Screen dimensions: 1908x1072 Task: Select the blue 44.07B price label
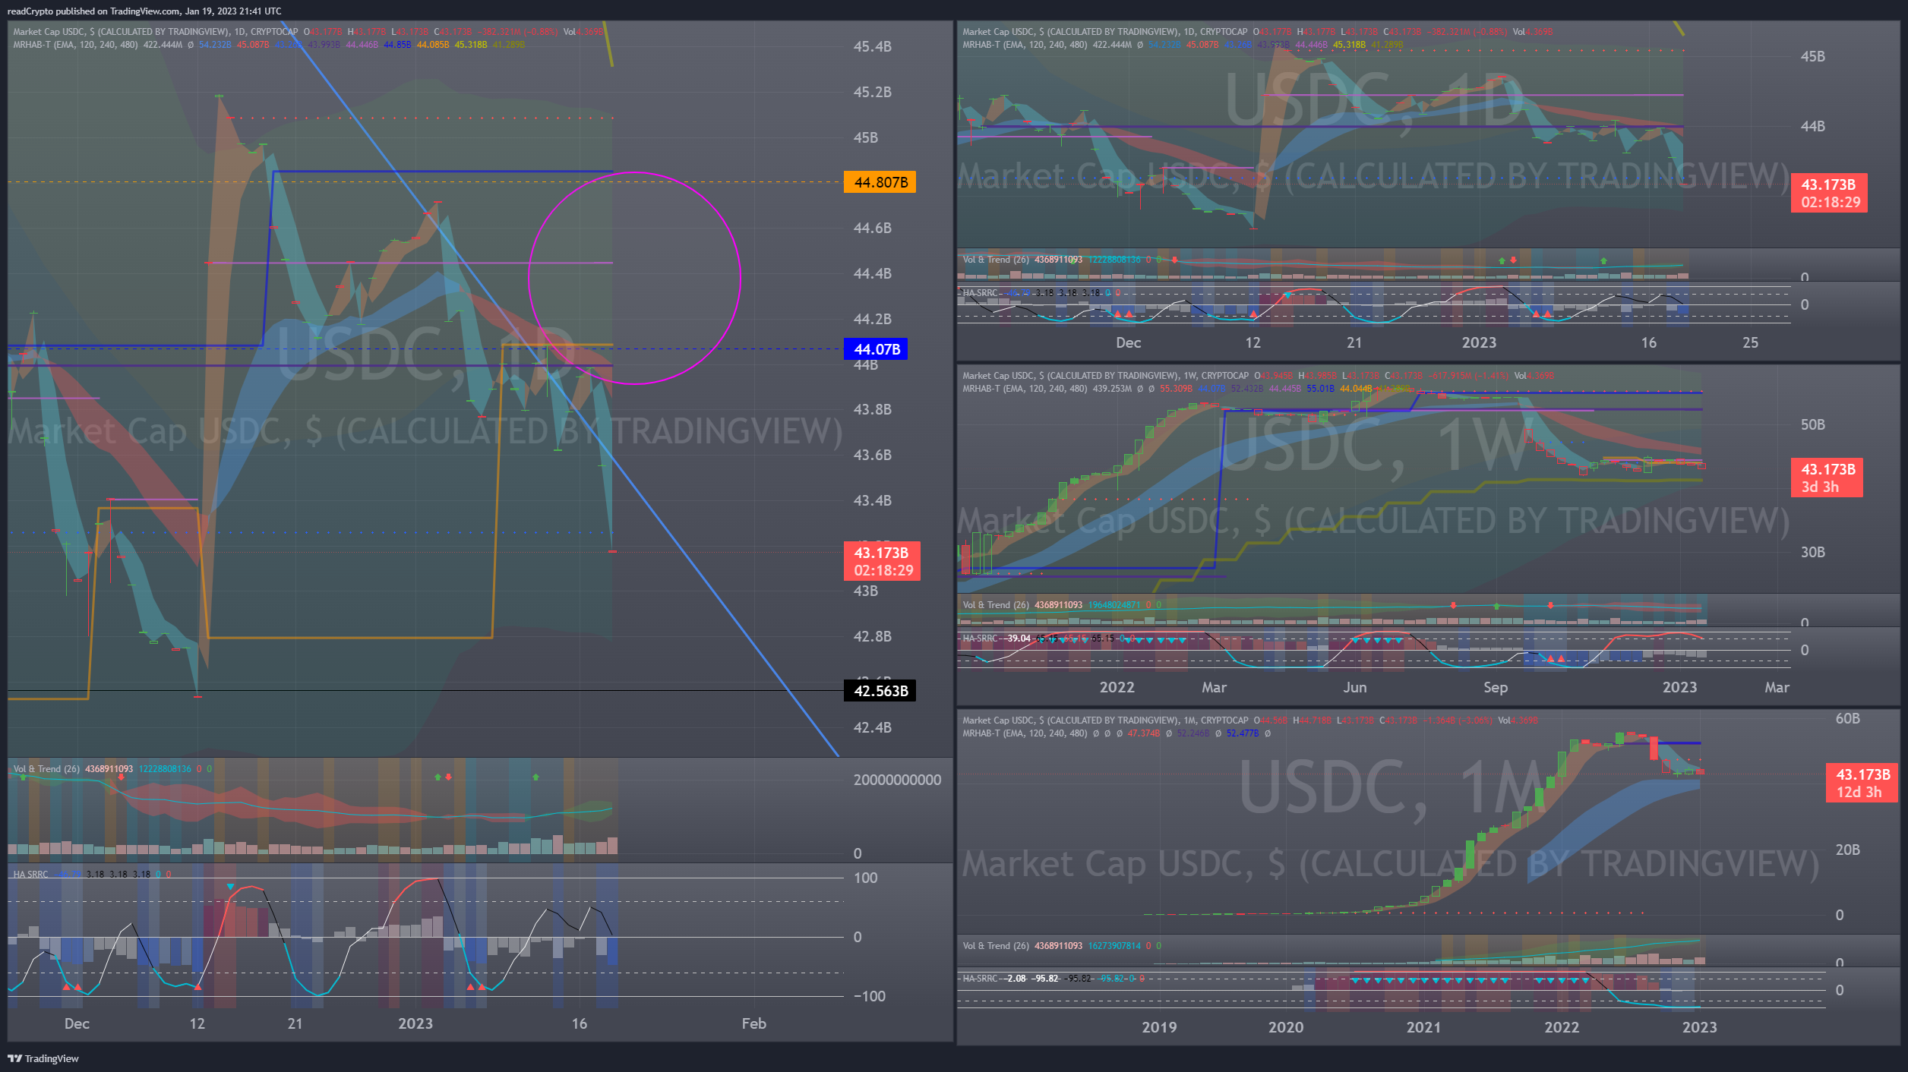tap(876, 349)
